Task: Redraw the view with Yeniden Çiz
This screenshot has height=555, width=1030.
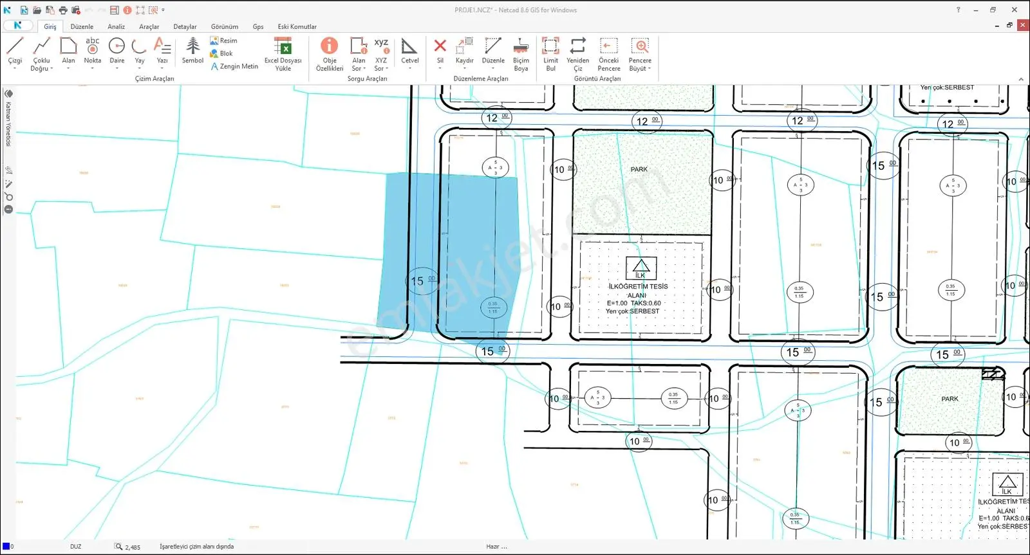Action: pyautogui.click(x=578, y=53)
